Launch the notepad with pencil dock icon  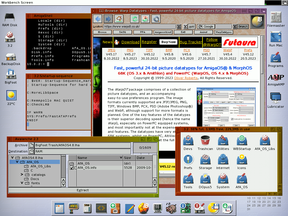pyautogui.click(x=129, y=208)
